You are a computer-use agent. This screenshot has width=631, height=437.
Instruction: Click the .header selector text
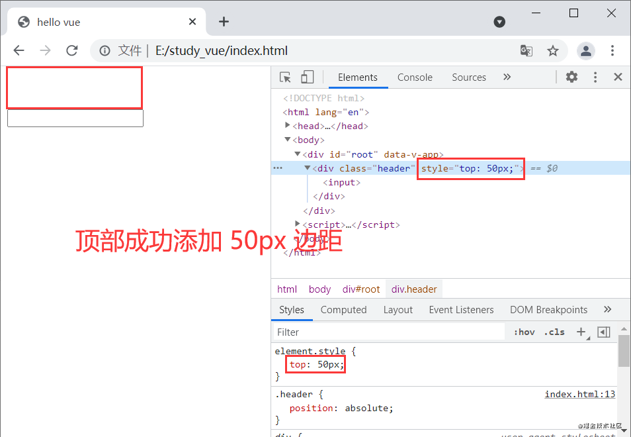294,395
